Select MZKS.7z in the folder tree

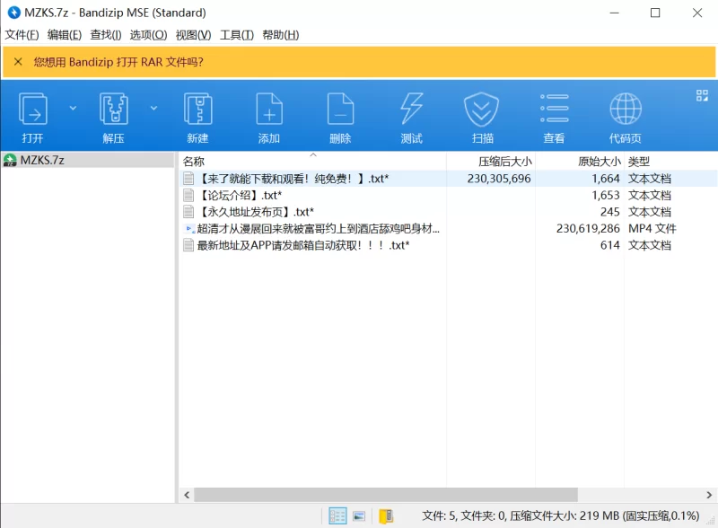point(87,160)
